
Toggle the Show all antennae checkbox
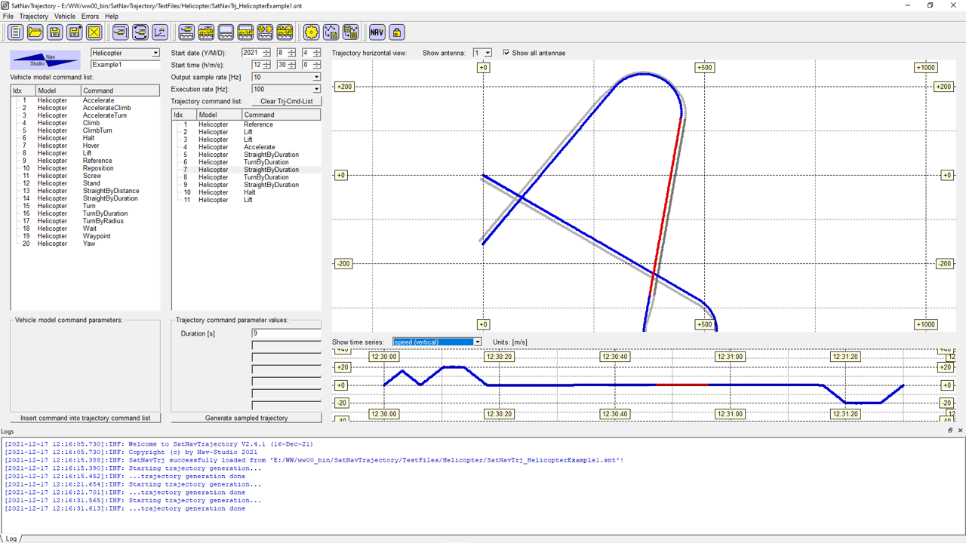click(x=506, y=53)
